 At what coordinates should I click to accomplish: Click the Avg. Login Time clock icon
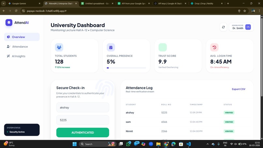(214, 47)
